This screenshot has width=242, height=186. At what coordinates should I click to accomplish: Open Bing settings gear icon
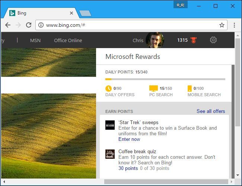point(213,40)
